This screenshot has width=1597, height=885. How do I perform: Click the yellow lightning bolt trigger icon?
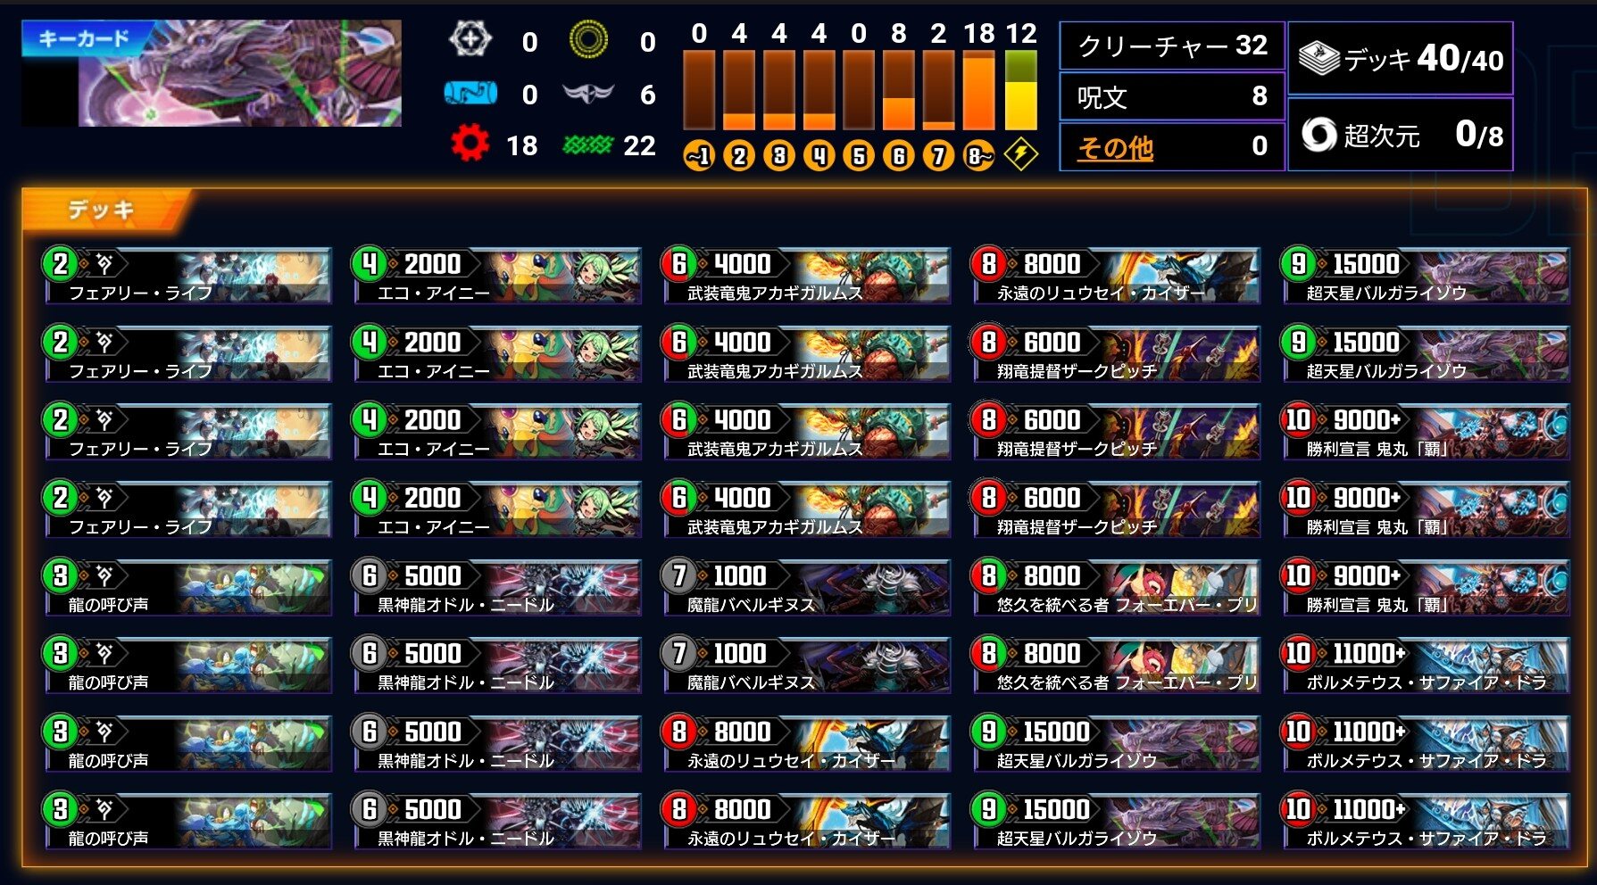[x=1020, y=154]
